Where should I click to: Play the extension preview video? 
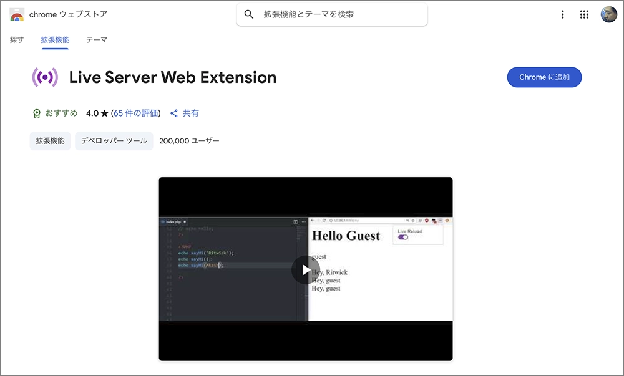click(305, 269)
